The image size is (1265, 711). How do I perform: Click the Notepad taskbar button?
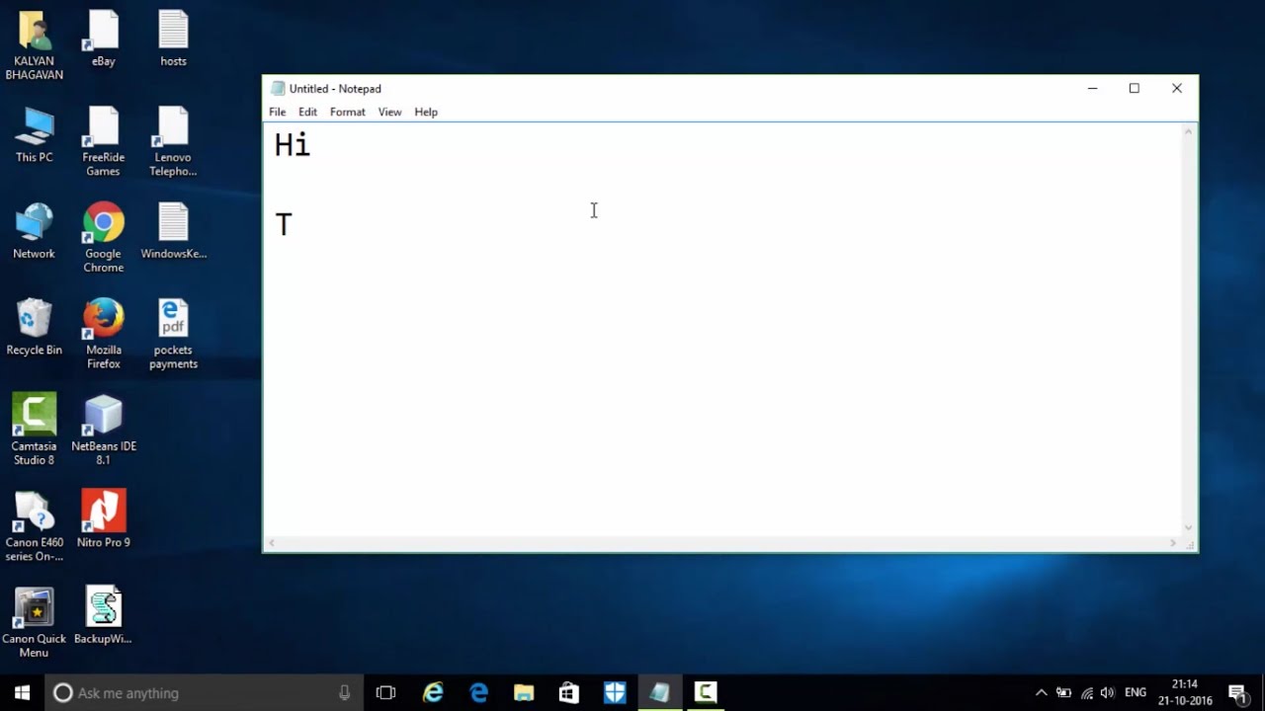click(660, 692)
